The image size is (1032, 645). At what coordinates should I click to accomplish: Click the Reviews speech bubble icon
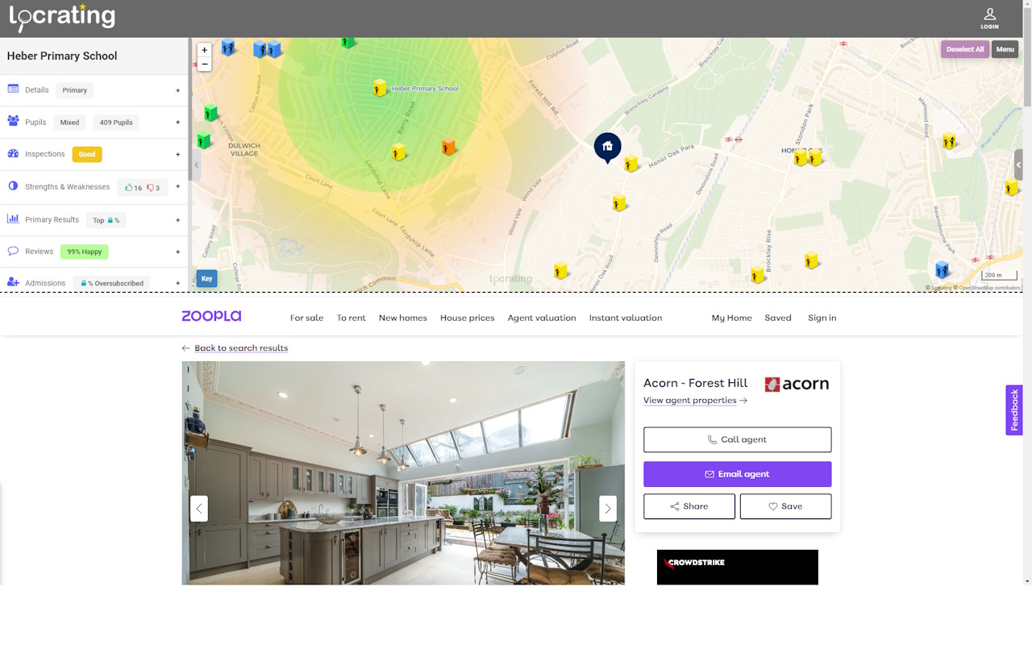11,251
